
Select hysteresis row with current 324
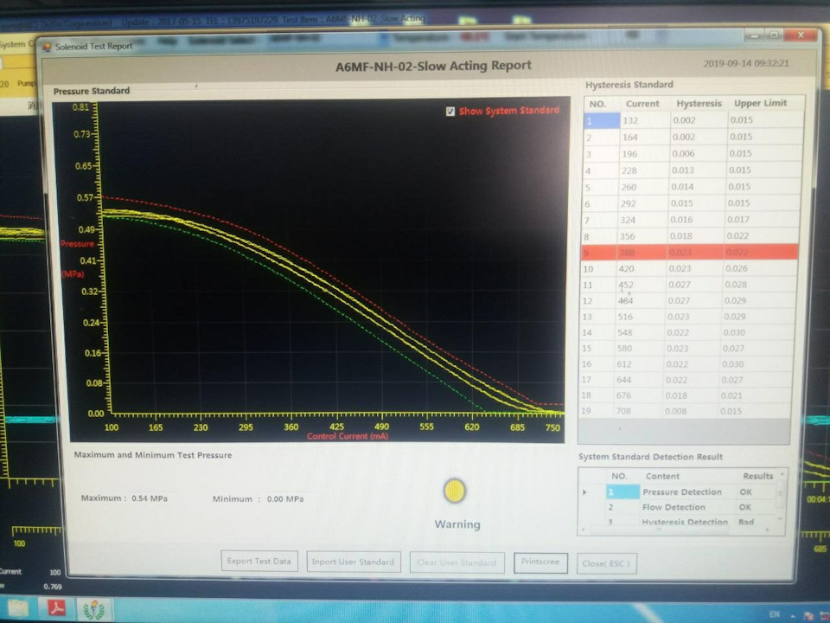[x=691, y=219]
